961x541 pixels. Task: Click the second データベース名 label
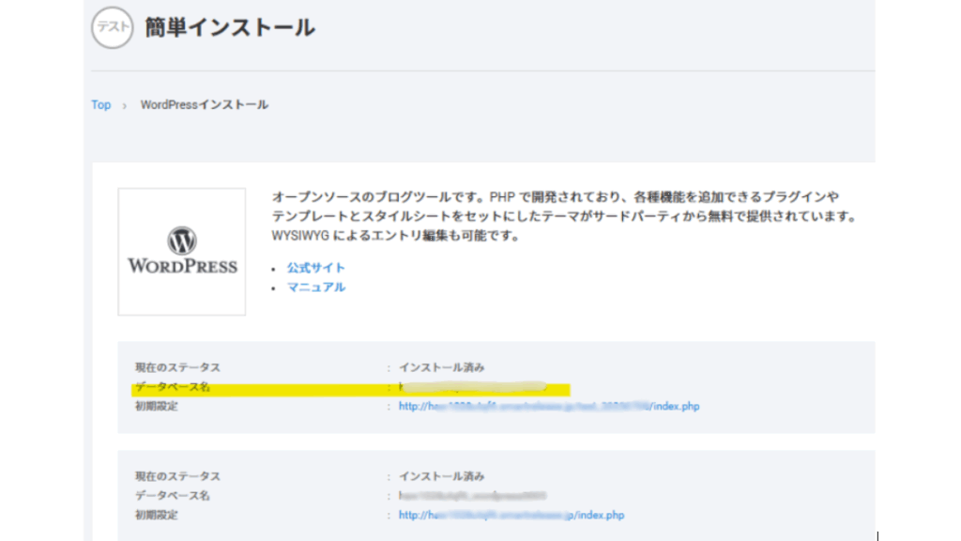pos(172,495)
